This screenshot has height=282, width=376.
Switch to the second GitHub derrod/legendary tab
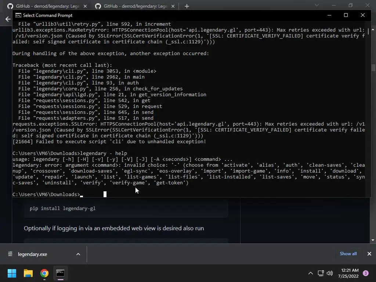(x=135, y=6)
